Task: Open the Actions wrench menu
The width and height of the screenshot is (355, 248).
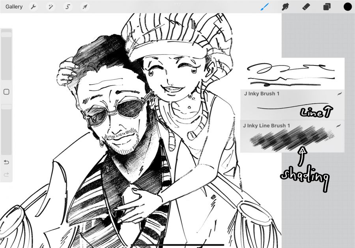Action: pos(34,7)
